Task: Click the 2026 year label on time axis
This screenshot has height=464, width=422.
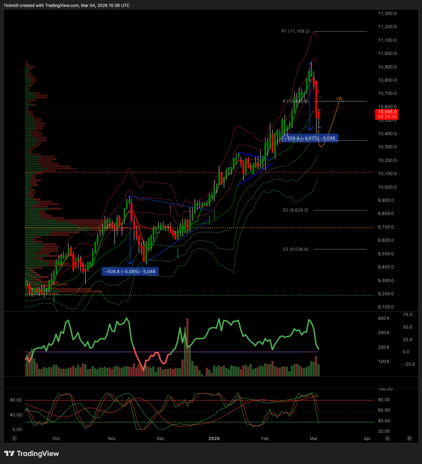Action: 214,439
